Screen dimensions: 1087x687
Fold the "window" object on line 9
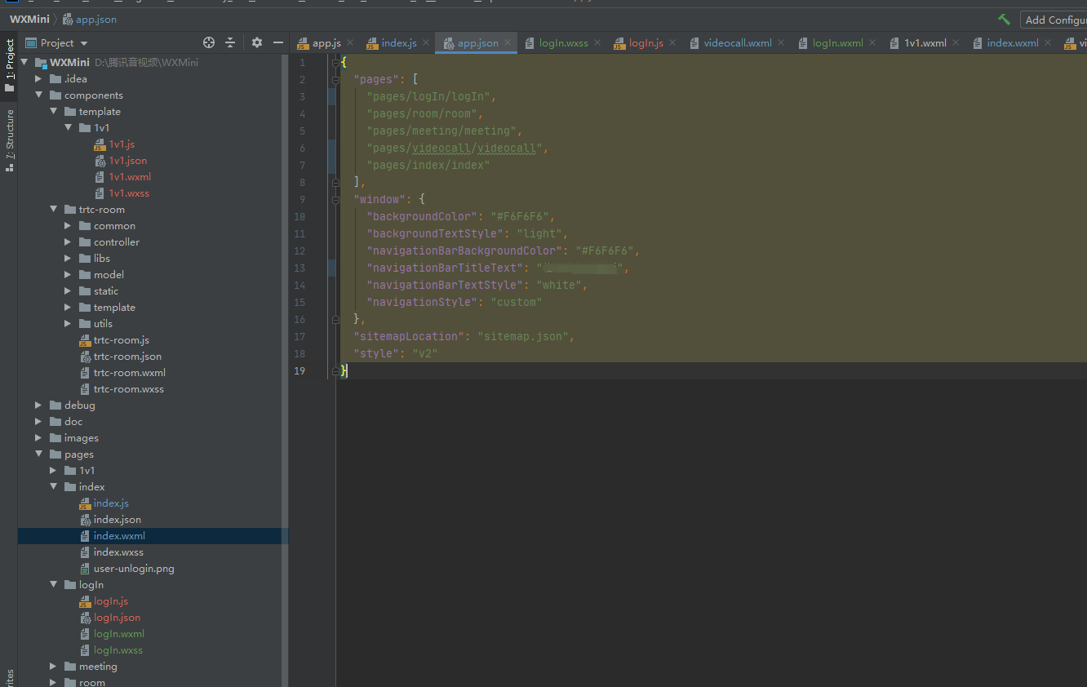pos(335,199)
